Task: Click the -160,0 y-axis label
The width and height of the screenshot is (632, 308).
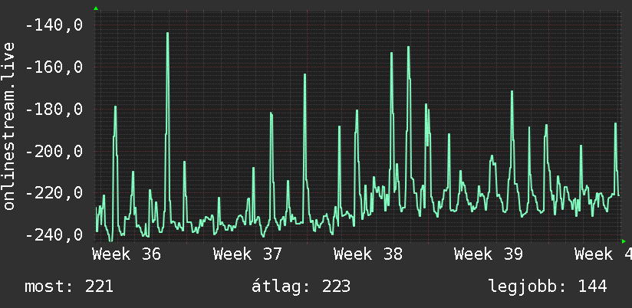Action: (x=54, y=67)
